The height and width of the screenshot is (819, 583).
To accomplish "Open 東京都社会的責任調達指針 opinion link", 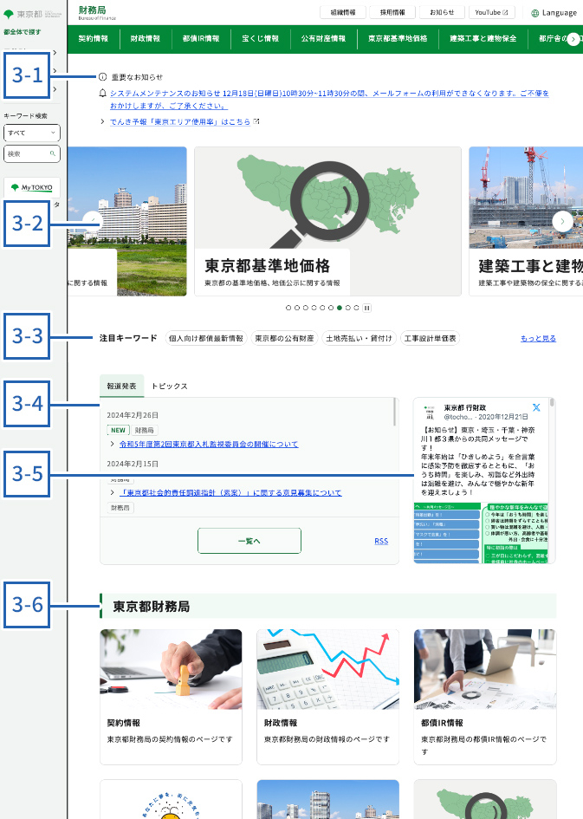I will point(230,492).
